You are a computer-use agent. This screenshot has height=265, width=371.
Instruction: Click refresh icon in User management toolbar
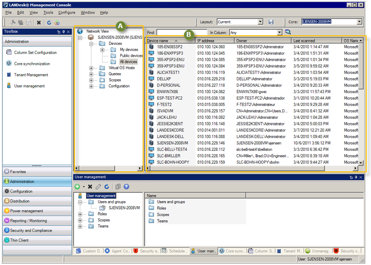pos(106,187)
